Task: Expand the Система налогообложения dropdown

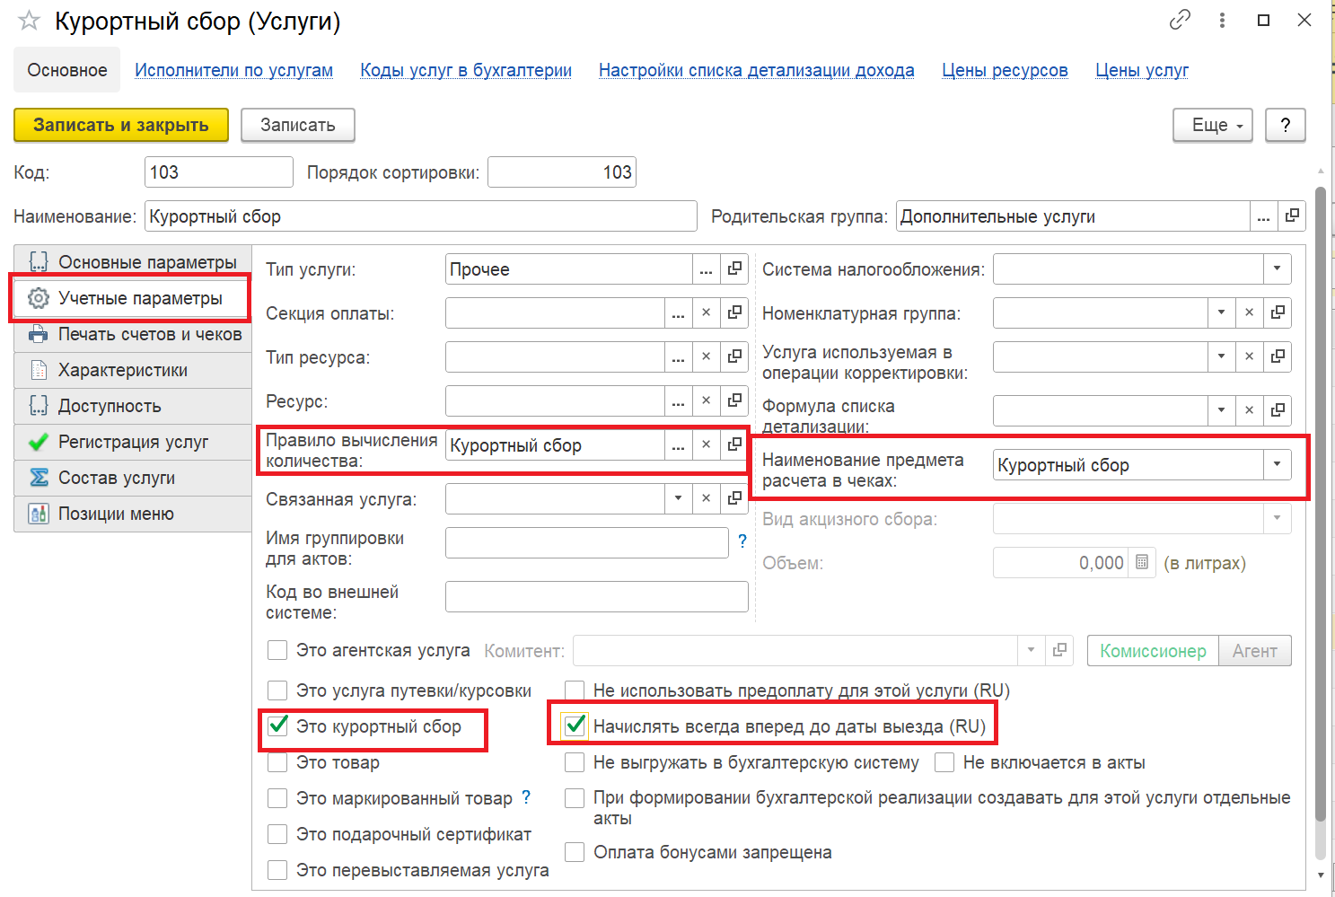Action: point(1278,268)
